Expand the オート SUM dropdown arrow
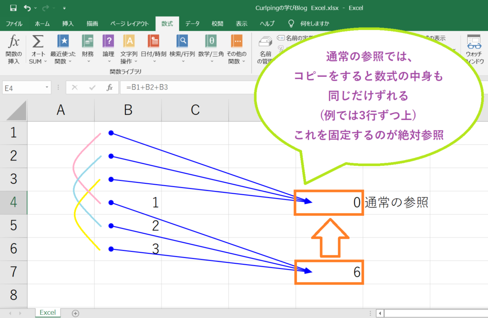The height and width of the screenshot is (318, 488). click(x=45, y=61)
